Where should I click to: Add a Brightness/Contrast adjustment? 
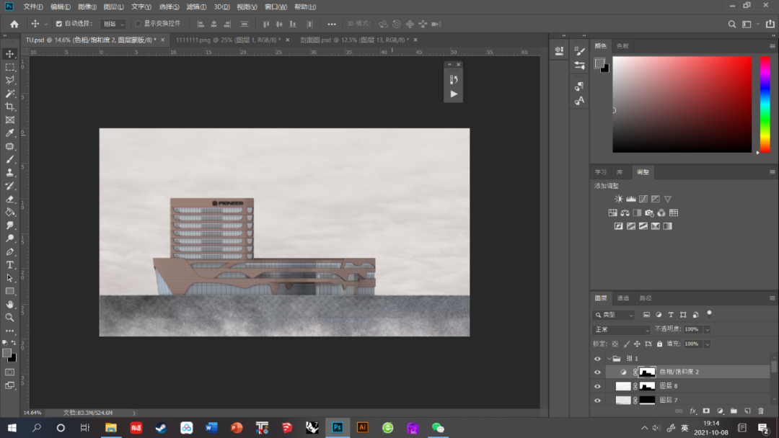click(619, 199)
